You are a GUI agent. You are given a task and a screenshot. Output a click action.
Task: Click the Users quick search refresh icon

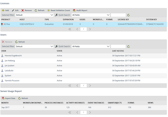click(x=128, y=47)
